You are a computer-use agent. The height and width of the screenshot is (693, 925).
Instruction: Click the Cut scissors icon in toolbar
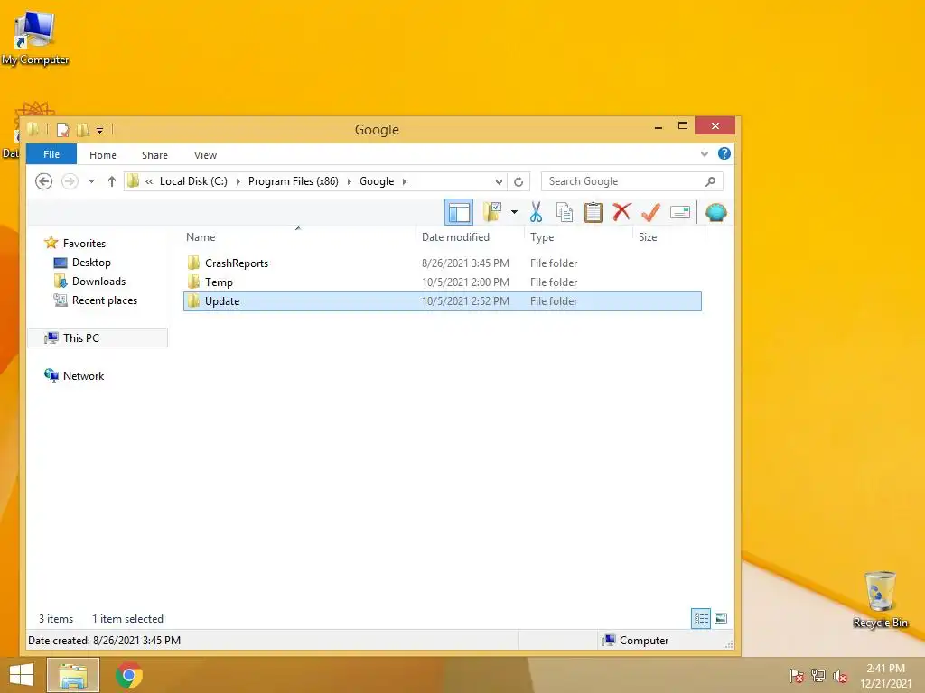coord(536,212)
